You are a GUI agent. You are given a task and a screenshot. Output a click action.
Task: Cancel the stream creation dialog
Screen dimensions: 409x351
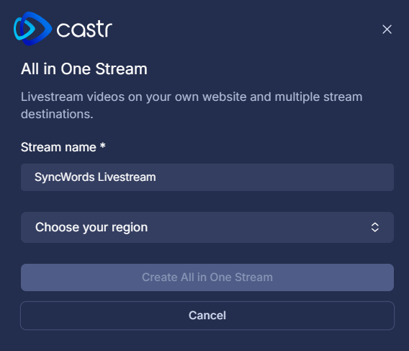tap(207, 316)
